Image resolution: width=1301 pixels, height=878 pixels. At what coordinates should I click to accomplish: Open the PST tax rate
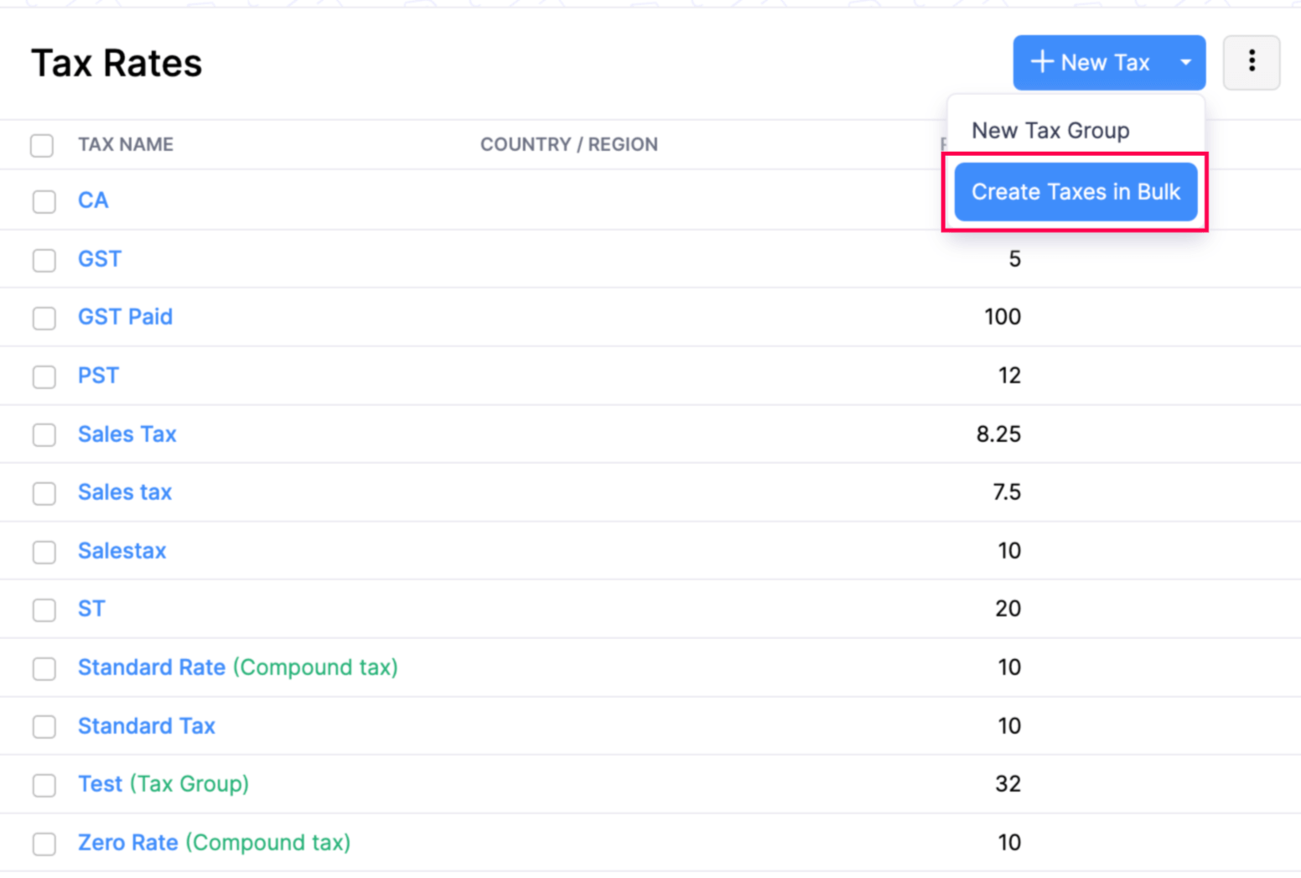98,376
